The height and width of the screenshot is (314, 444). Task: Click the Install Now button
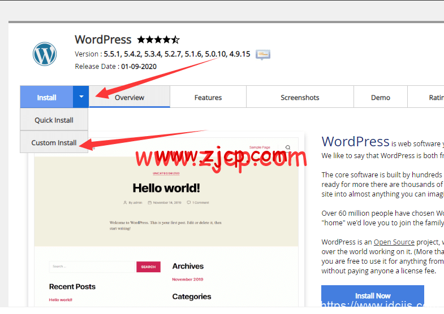pos(373,295)
